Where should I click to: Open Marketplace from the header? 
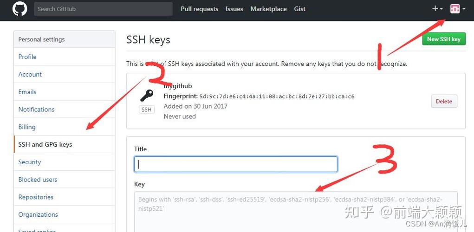coord(268,9)
